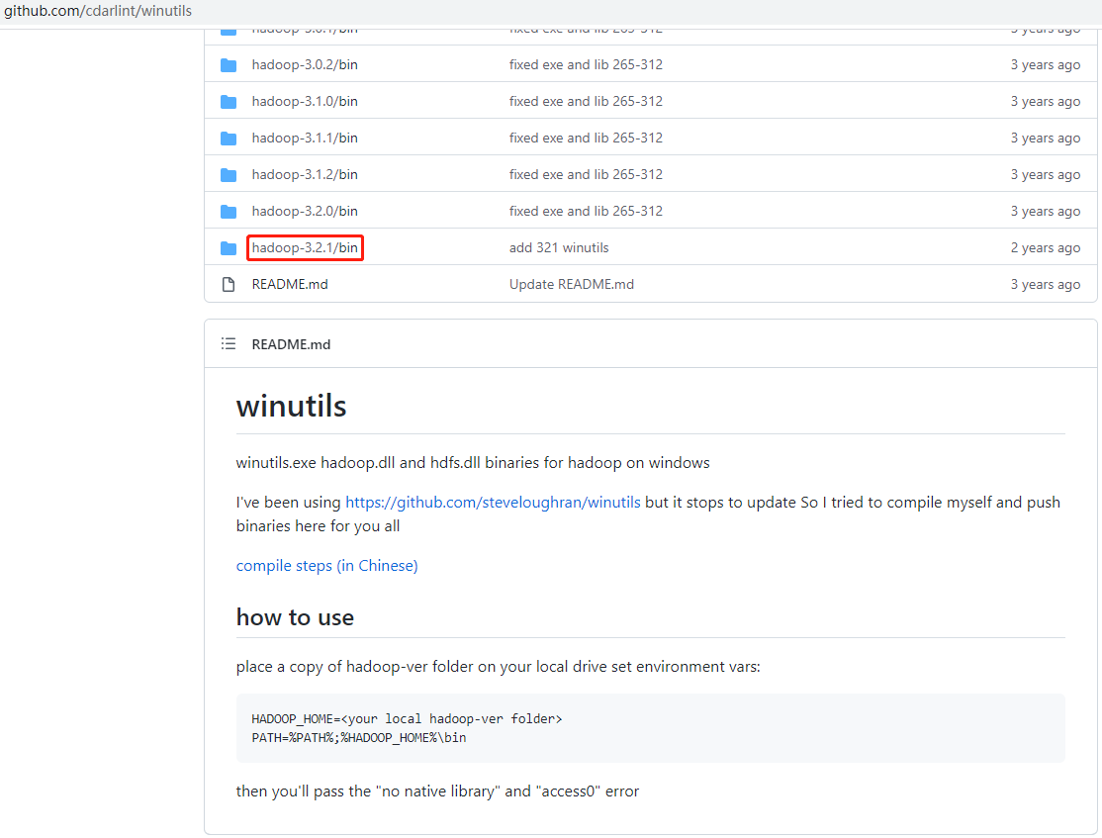Navigate into the hadoop-3.1.1/bin directory
The width and height of the screenshot is (1102, 838).
click(x=305, y=139)
